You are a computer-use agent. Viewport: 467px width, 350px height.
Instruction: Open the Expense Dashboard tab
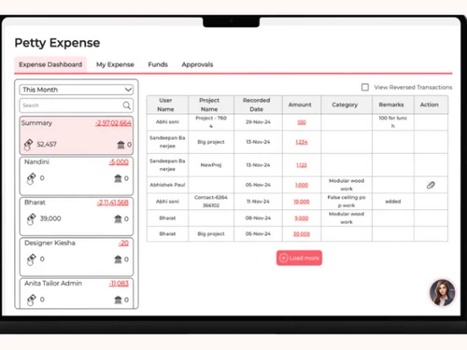click(50, 64)
